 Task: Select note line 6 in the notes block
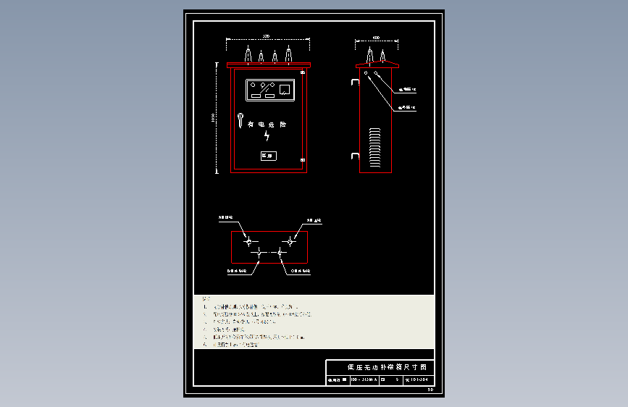coord(232,345)
